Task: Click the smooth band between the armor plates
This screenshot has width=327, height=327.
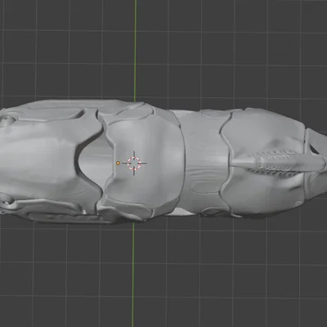Action: (203, 161)
